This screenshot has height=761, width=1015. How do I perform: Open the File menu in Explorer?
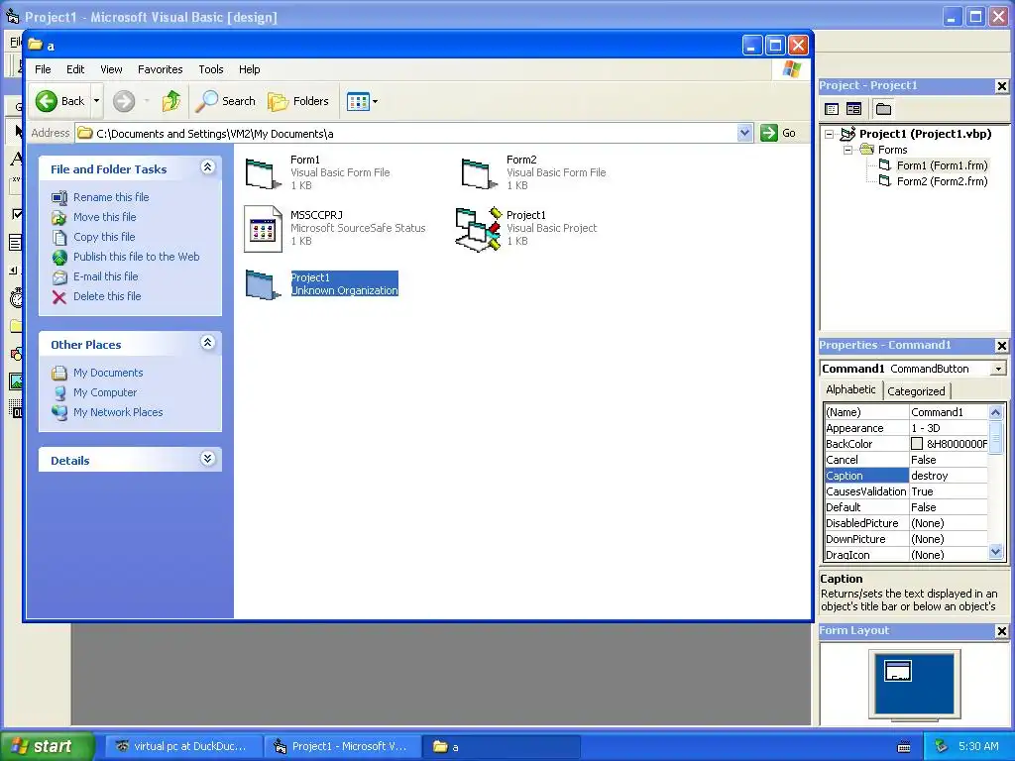tap(43, 69)
